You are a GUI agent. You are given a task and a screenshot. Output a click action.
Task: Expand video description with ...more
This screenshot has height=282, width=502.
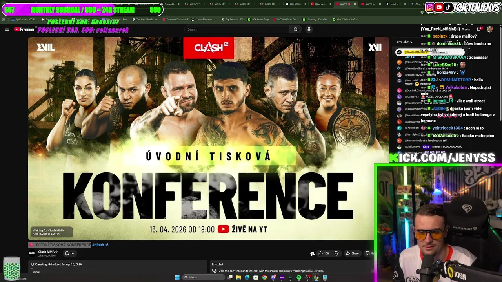pos(36,271)
